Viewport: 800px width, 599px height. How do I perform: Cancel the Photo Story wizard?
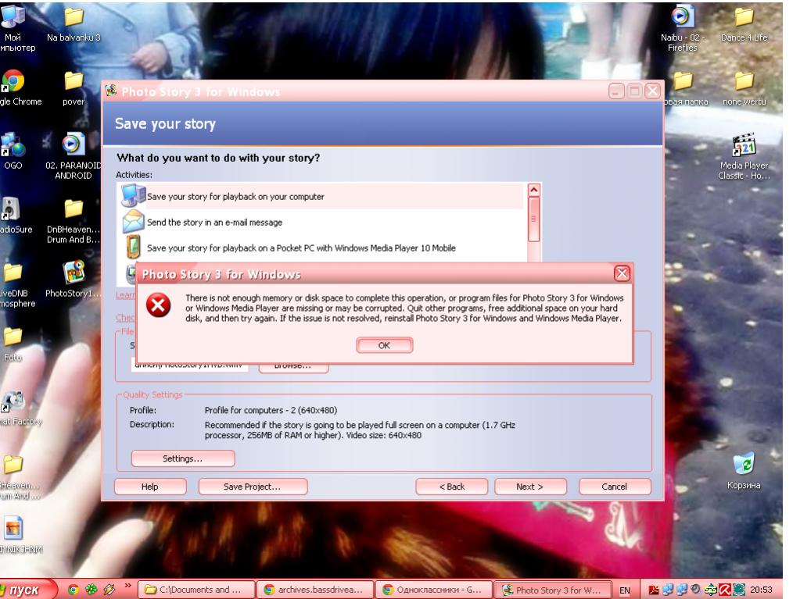615,487
